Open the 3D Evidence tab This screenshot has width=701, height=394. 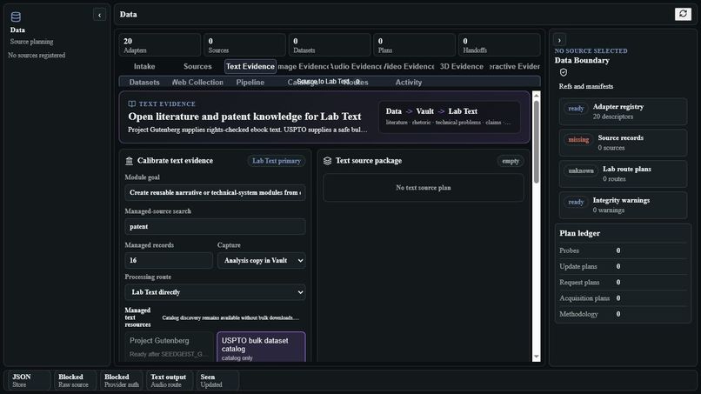[x=461, y=66]
